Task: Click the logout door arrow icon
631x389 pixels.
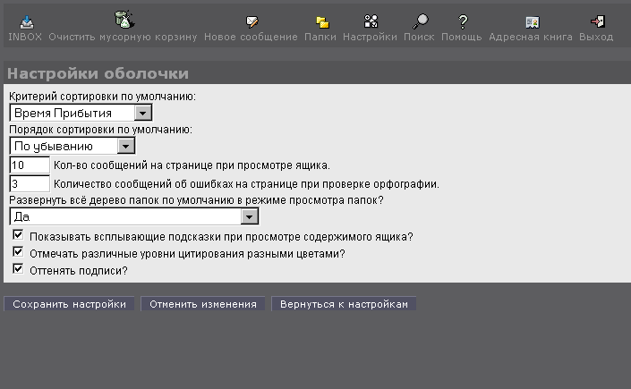Action: pos(598,21)
